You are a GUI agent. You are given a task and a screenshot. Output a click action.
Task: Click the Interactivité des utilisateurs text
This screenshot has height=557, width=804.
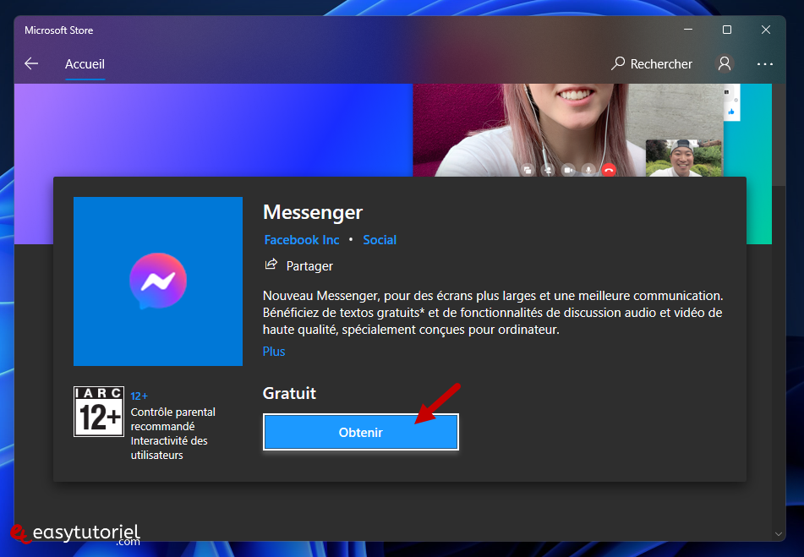tap(169, 448)
